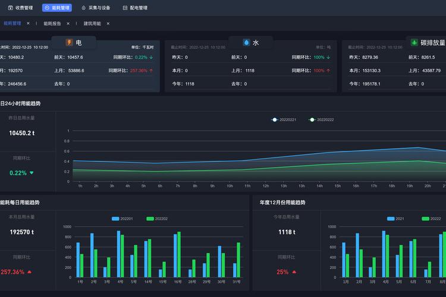Image resolution: width=446 pixels, height=297 pixels.
Task: Click the electricity lightning icon
Action: click(x=69, y=42)
